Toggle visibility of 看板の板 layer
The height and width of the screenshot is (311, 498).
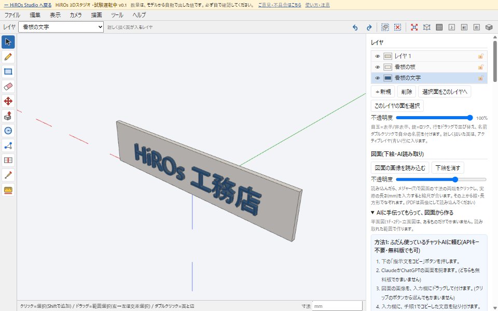click(377, 67)
